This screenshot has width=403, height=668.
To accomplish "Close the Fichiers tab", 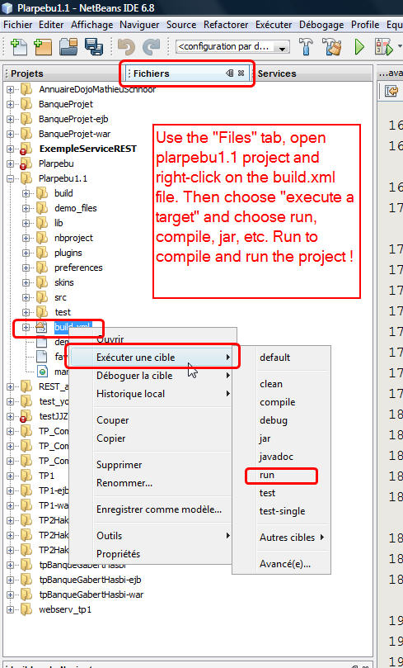I will 241,73.
